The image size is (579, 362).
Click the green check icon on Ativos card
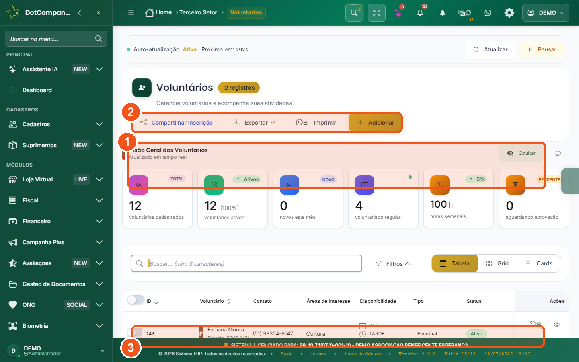(214, 185)
